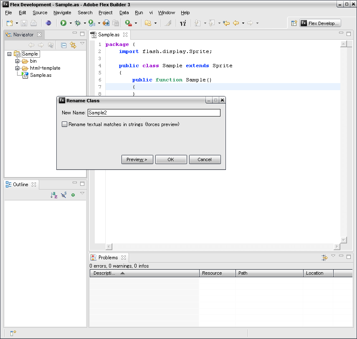Screen dimensions: 357x339
Task: Toggle Link with Editor in Navigator
Action: tap(73, 45)
